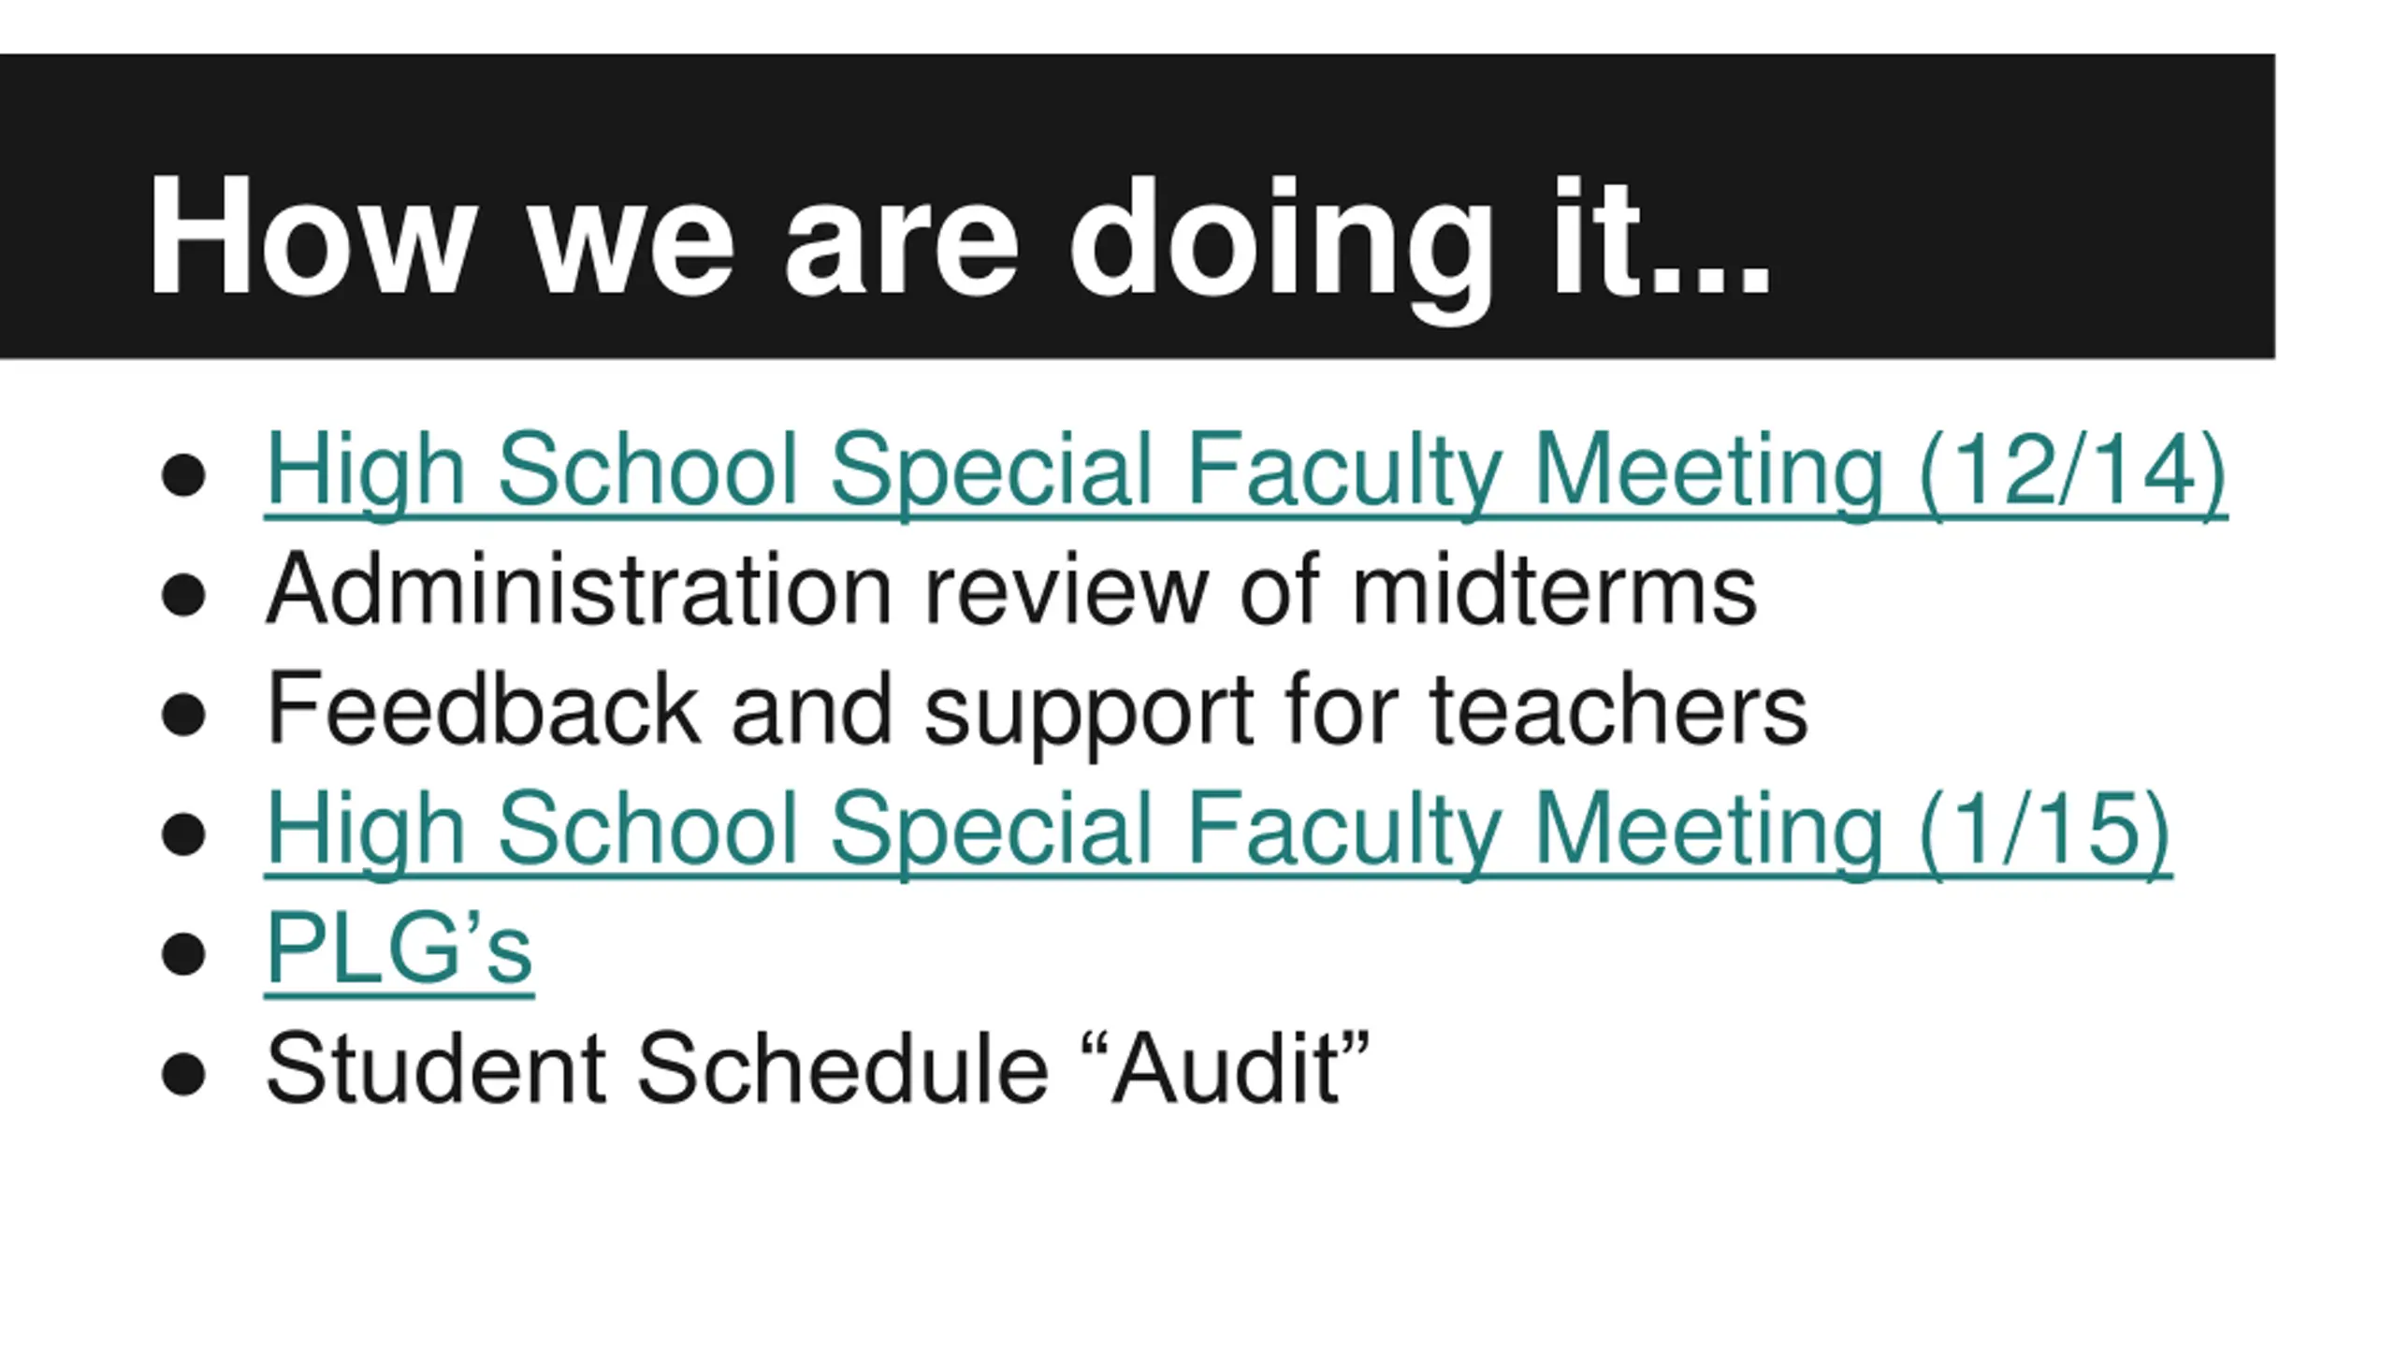This screenshot has height=1347, width=2395.
Task: Open the High School Special Faculty Meeting (12/14) link
Action: 1245,473
